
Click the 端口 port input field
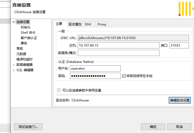179,45
